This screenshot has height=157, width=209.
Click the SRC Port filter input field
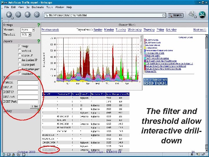[x=28, y=97]
